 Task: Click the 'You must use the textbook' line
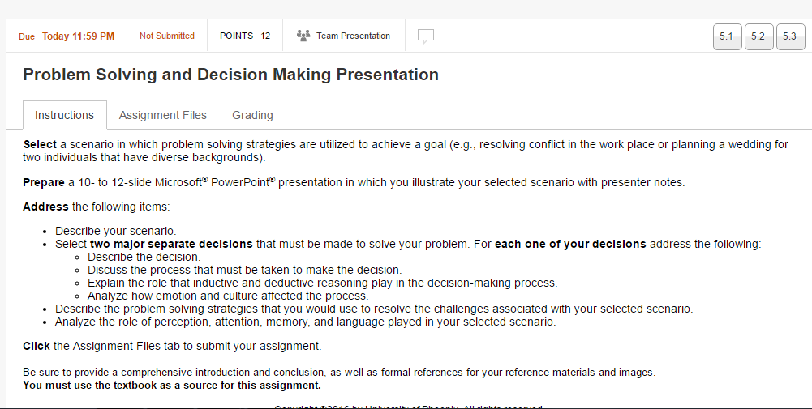pos(172,385)
